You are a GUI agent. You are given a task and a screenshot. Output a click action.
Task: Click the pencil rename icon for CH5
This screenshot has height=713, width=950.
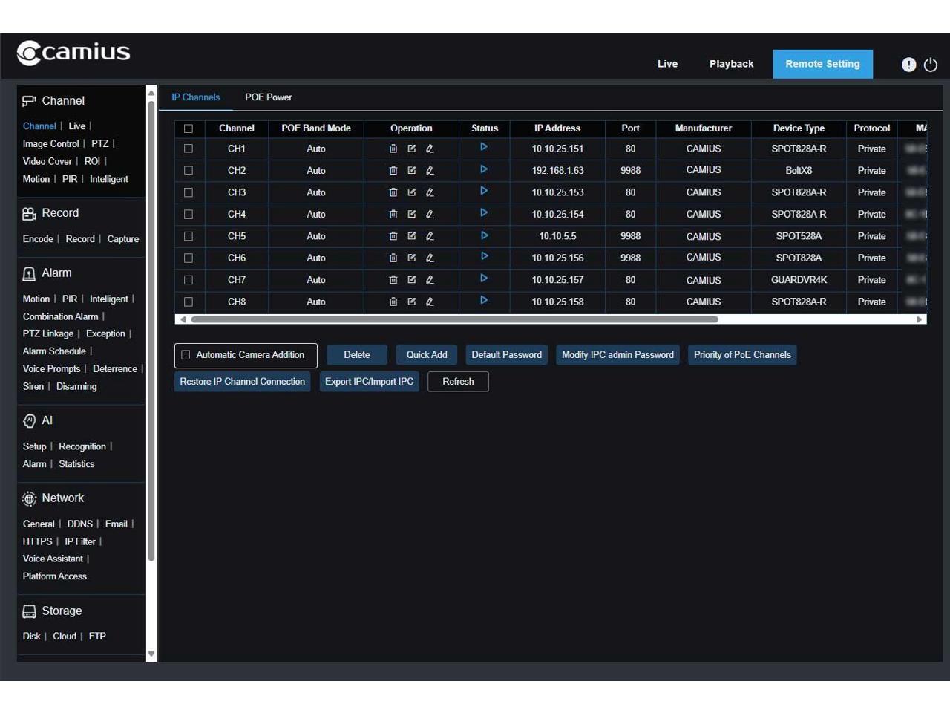430,236
